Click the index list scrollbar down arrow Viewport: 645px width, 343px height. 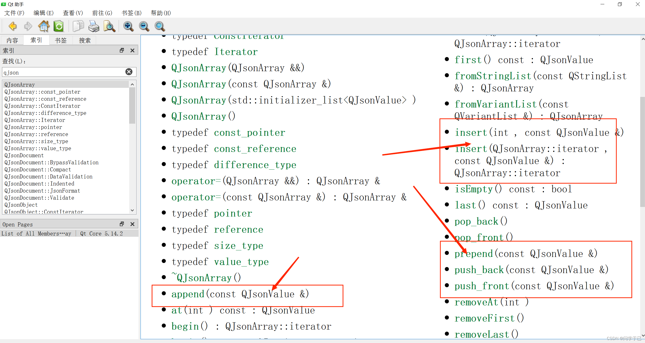[x=132, y=210]
